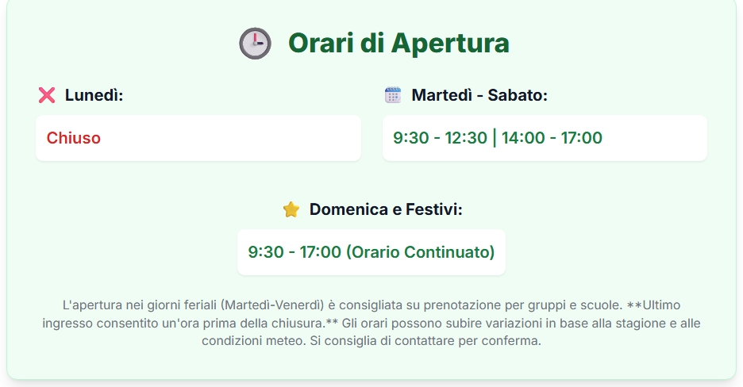Click the "Lunedì:" label

point(94,96)
